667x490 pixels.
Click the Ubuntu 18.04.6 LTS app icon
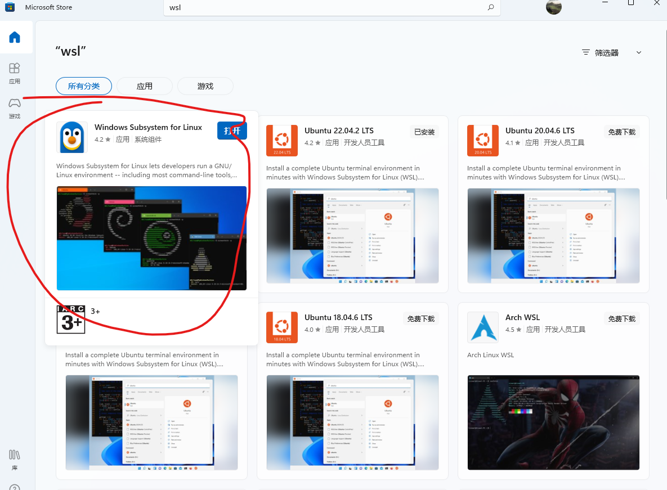(281, 327)
